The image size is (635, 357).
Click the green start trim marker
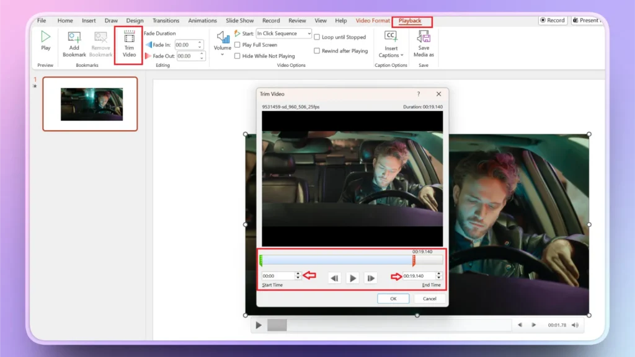(261, 260)
